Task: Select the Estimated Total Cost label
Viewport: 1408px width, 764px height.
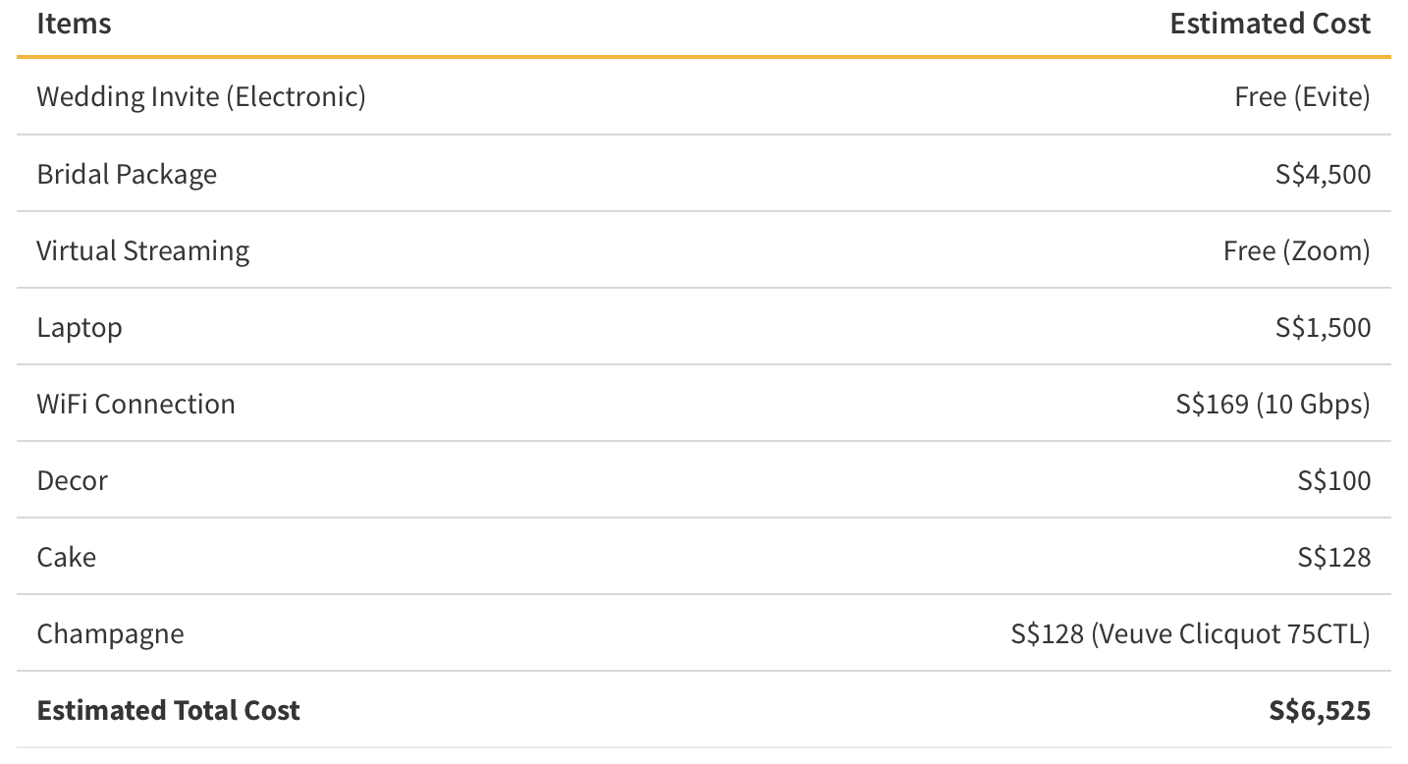Action: [x=168, y=710]
